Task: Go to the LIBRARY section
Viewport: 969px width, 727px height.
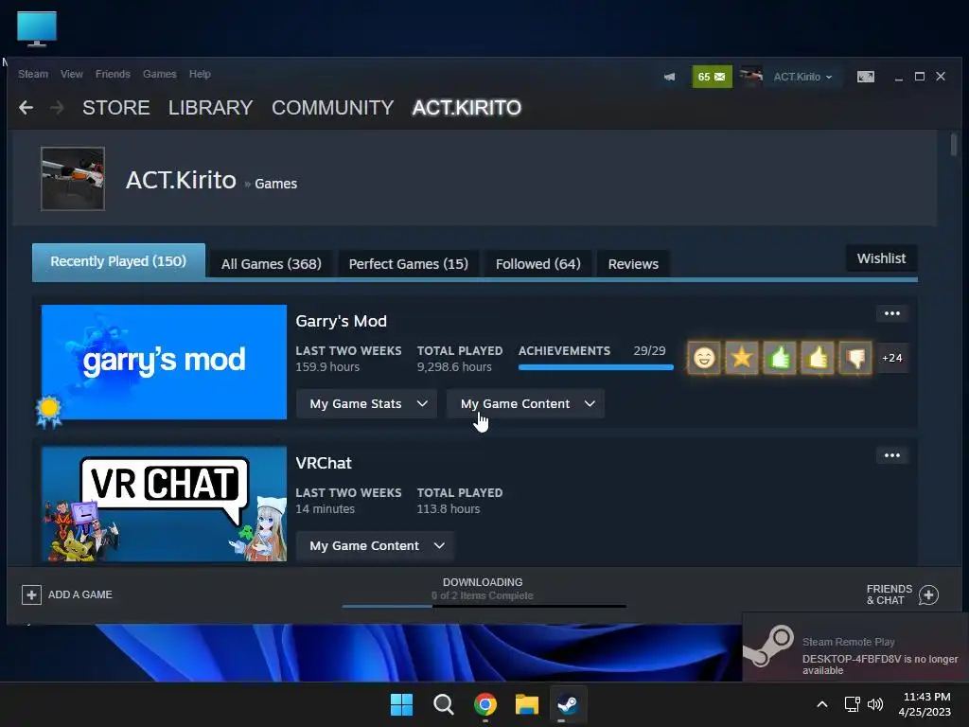Action: (211, 108)
